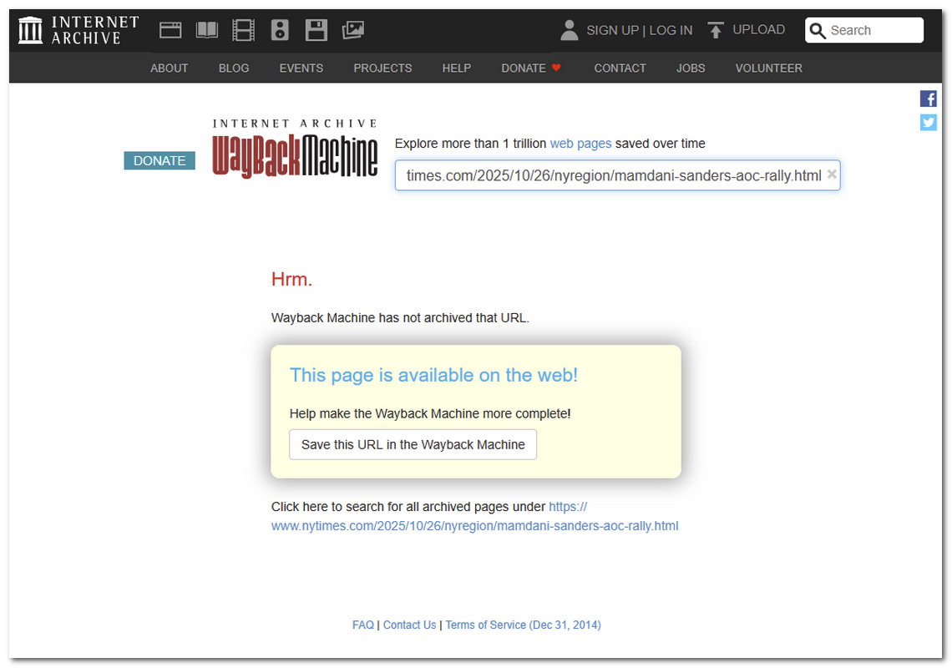Share on Twitter icon

928,122
